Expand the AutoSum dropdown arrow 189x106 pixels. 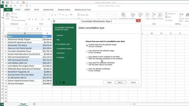coord(177,14)
